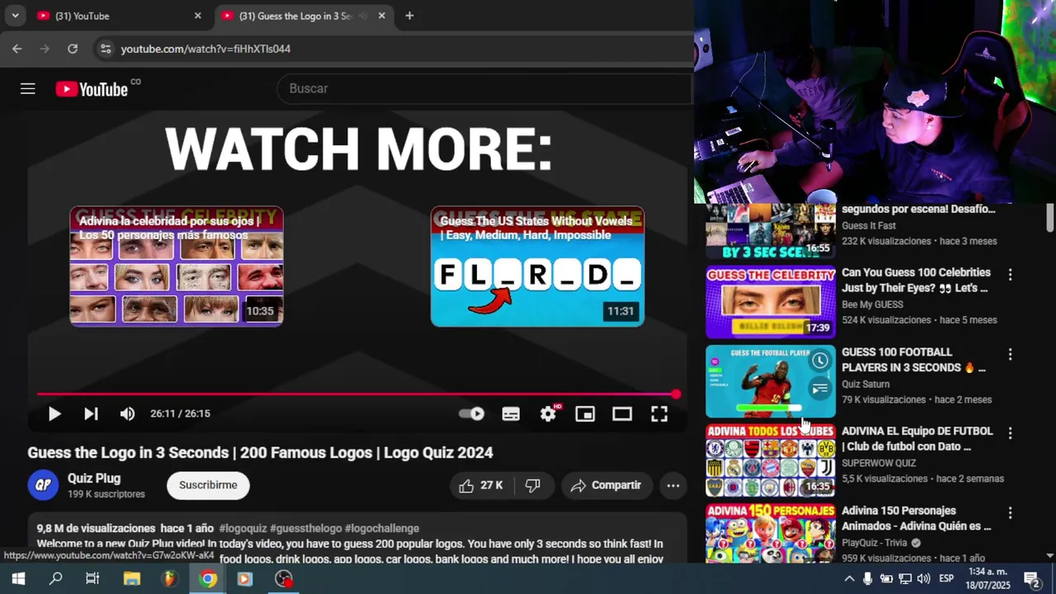
Task: Go back in browser history
Action: pyautogui.click(x=17, y=49)
